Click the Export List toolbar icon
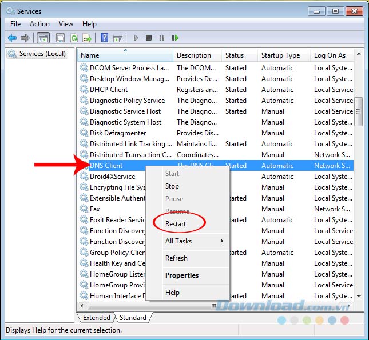The width and height of the screenshot is (369, 340). pyautogui.click(x=87, y=38)
